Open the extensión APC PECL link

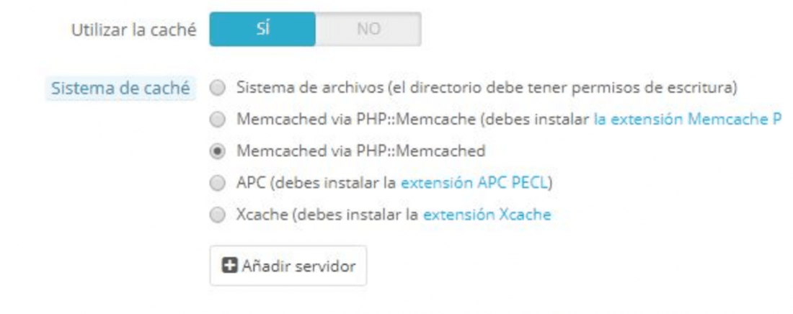click(x=474, y=182)
